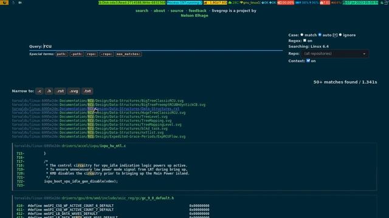The image size is (389, 218).
Task: Click line number 720 in ivpu_hw_mtl.c
Action: (x=20, y=173)
